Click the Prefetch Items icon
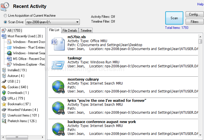This screenshot has width=204, height=140. coord(4,121)
